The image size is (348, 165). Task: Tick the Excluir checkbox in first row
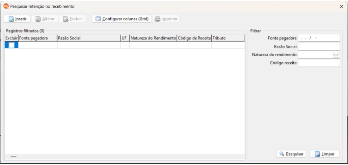[11, 45]
